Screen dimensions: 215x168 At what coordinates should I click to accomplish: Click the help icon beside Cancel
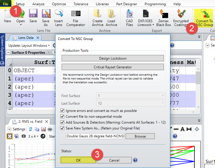(x=135, y=160)
